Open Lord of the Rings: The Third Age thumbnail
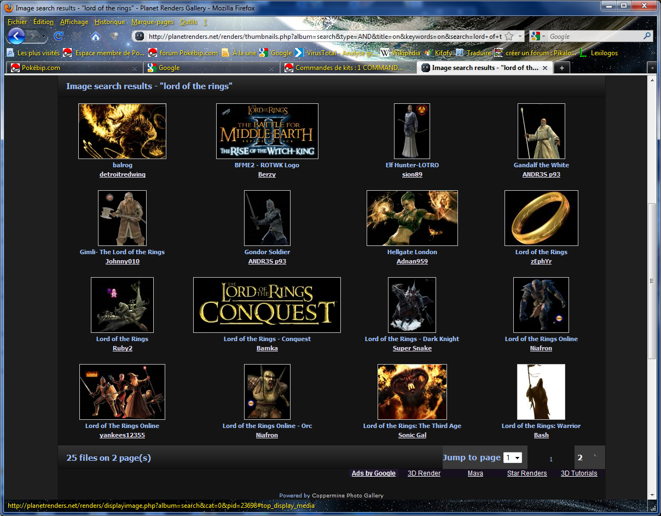Image resolution: width=661 pixels, height=516 pixels. point(412,392)
